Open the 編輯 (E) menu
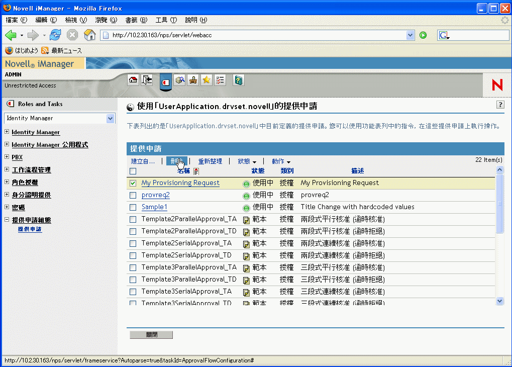 [x=46, y=20]
